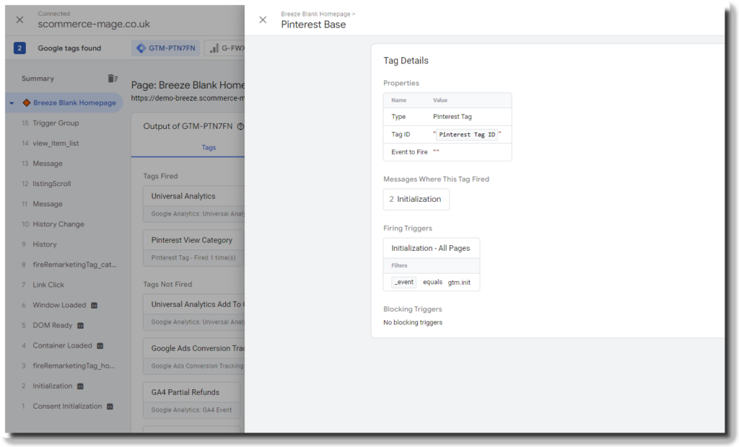
Task: Collapse the Breeze Blank Homepage event list
Action: tap(11, 102)
